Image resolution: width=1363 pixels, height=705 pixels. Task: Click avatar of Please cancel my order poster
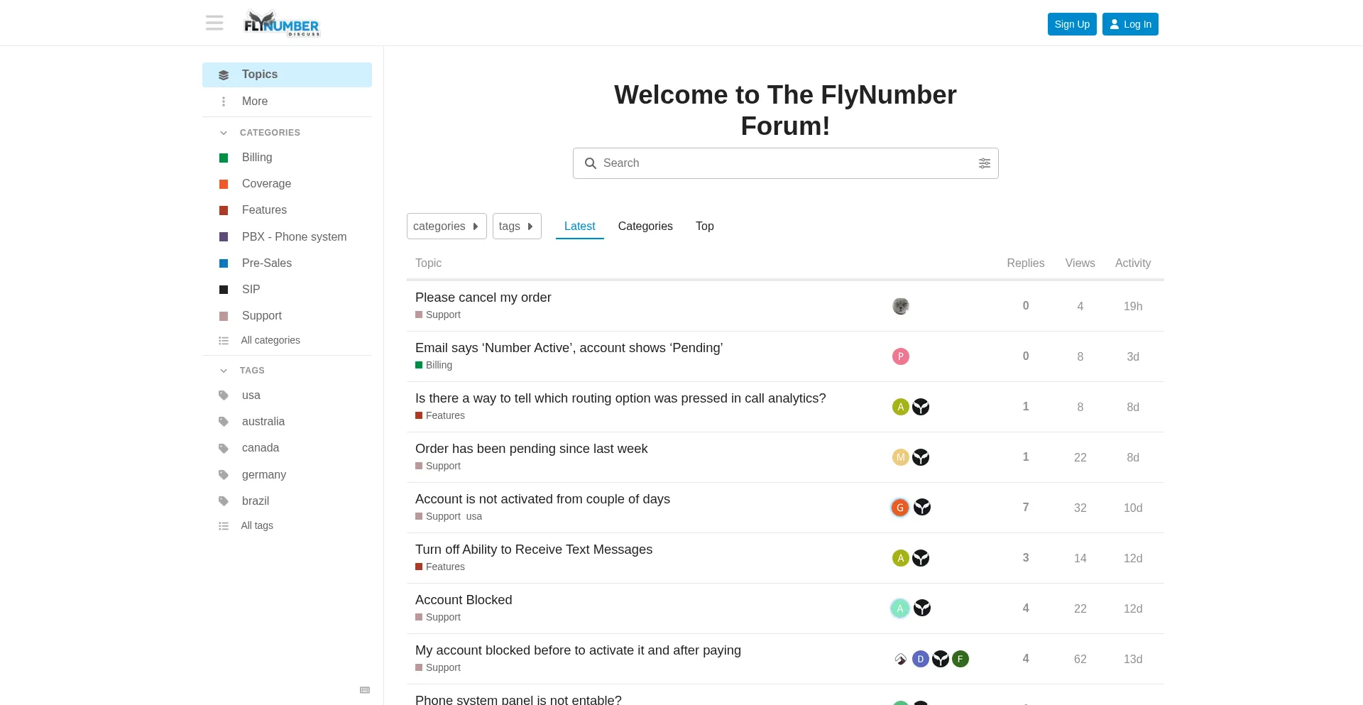(x=900, y=306)
